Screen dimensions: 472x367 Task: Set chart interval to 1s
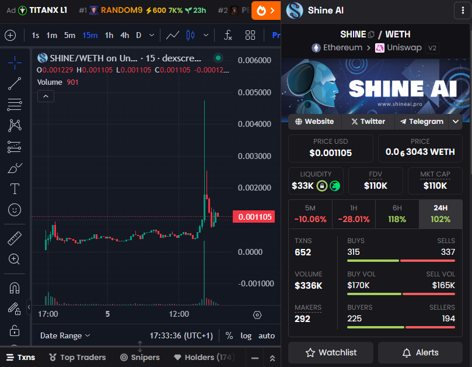tap(36, 35)
